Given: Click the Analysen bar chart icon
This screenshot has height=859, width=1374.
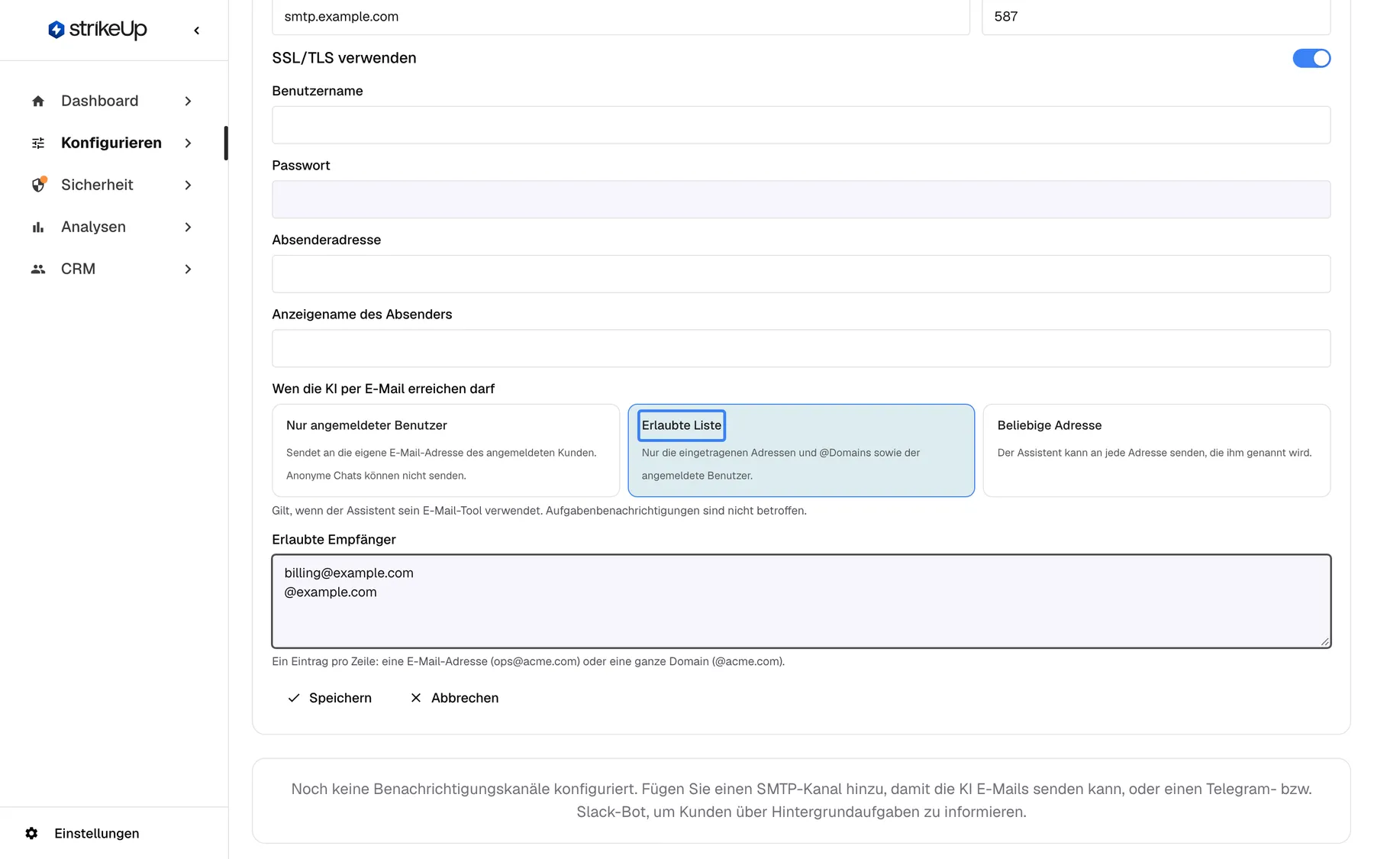Looking at the screenshot, I should coord(38,227).
